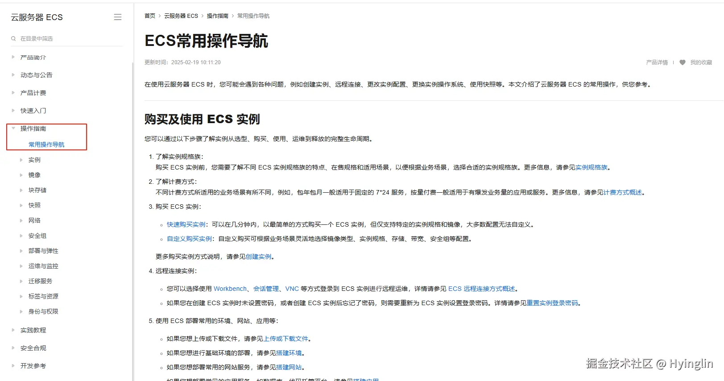
Task: Expand the 快照 subsection arrow
Action: (21, 205)
